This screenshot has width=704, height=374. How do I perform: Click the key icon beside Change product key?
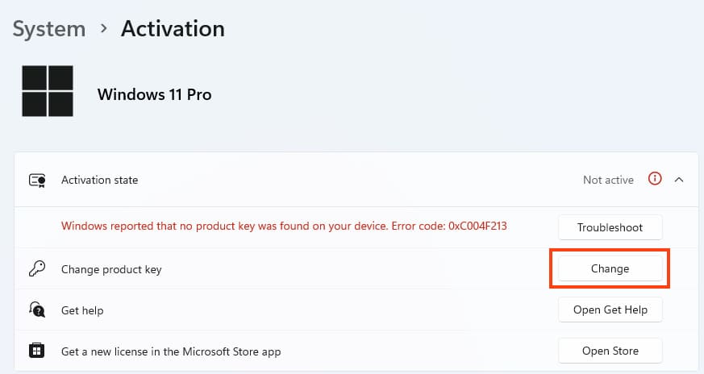pyautogui.click(x=36, y=269)
